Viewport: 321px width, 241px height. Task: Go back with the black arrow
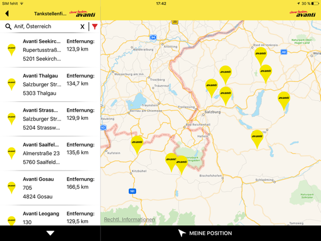pos(7,13)
